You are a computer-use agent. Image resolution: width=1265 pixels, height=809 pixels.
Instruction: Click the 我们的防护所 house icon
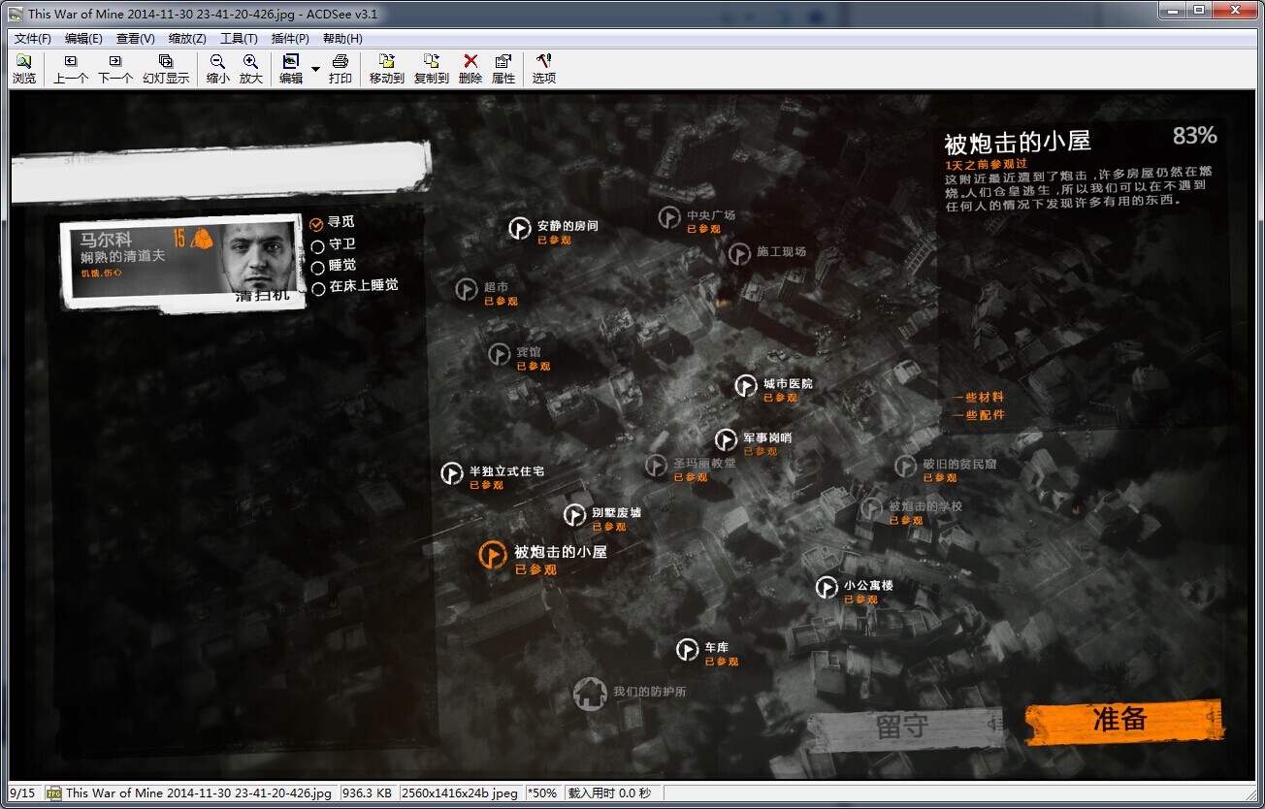[590, 693]
